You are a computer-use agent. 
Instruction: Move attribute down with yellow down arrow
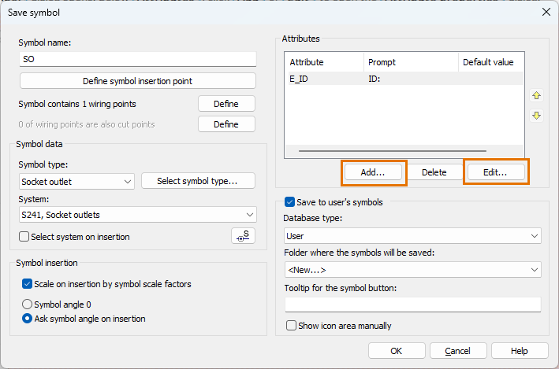tap(536, 116)
